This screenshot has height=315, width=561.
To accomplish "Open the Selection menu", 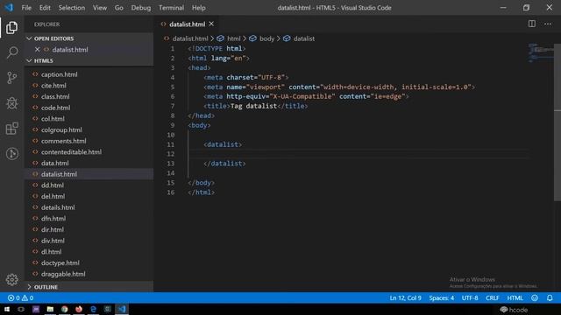I will (x=72, y=8).
